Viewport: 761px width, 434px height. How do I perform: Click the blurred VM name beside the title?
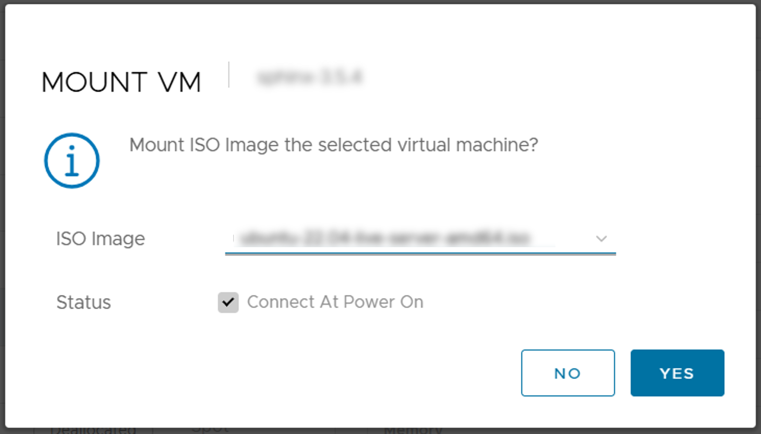click(309, 77)
